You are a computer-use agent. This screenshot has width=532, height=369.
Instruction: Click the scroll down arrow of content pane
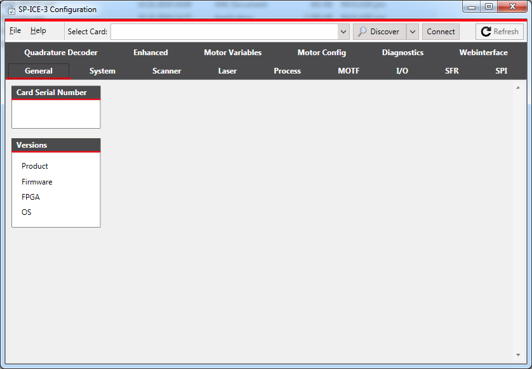click(x=518, y=355)
